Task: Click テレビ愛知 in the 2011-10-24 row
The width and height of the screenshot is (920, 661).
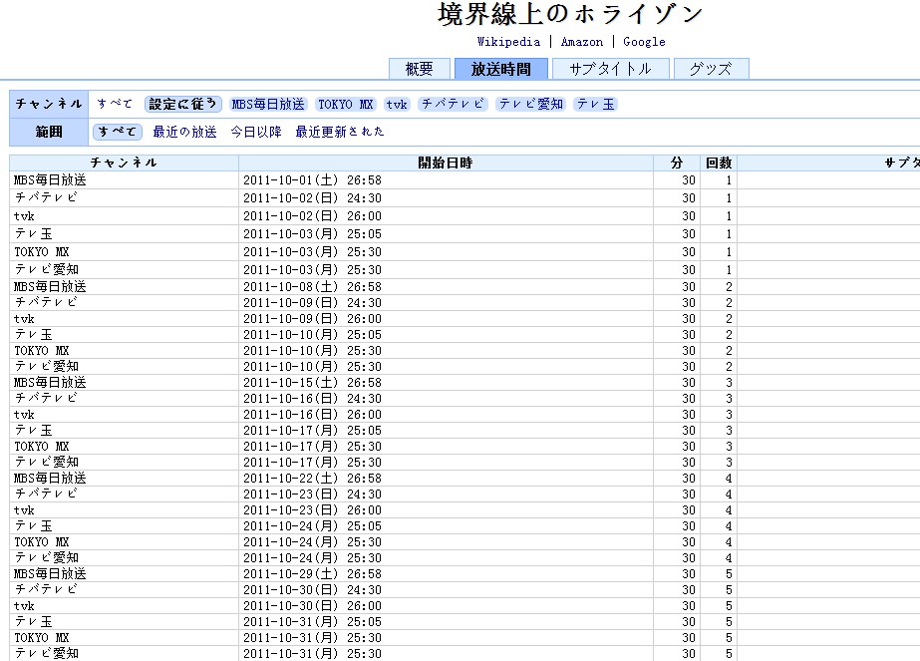Action: pos(47,557)
